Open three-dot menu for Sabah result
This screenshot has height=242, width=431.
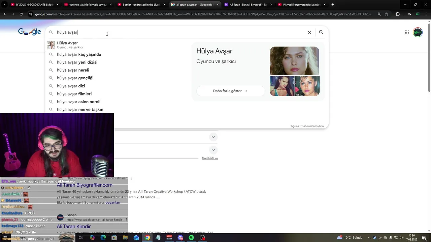127,220
